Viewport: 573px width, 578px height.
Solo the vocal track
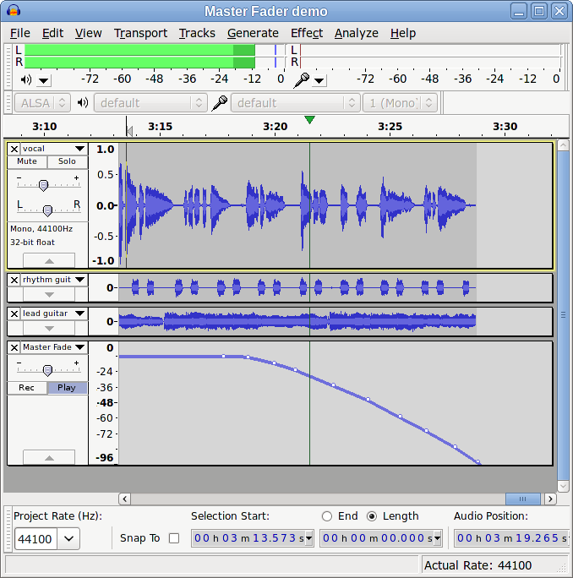(67, 161)
